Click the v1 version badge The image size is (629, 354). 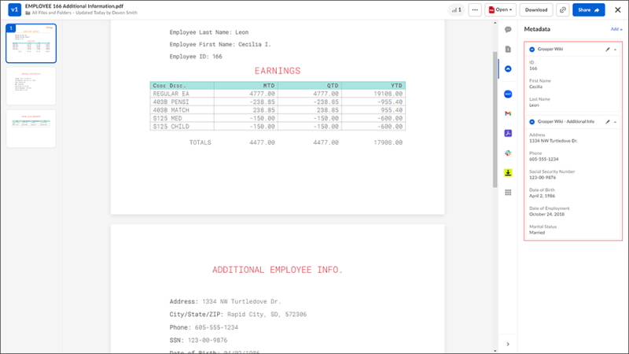click(x=14, y=9)
